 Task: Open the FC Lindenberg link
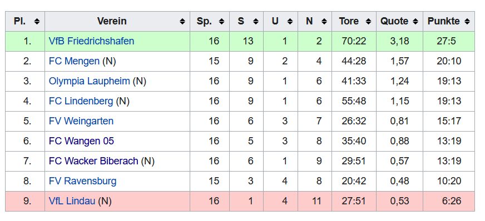[x=81, y=101]
